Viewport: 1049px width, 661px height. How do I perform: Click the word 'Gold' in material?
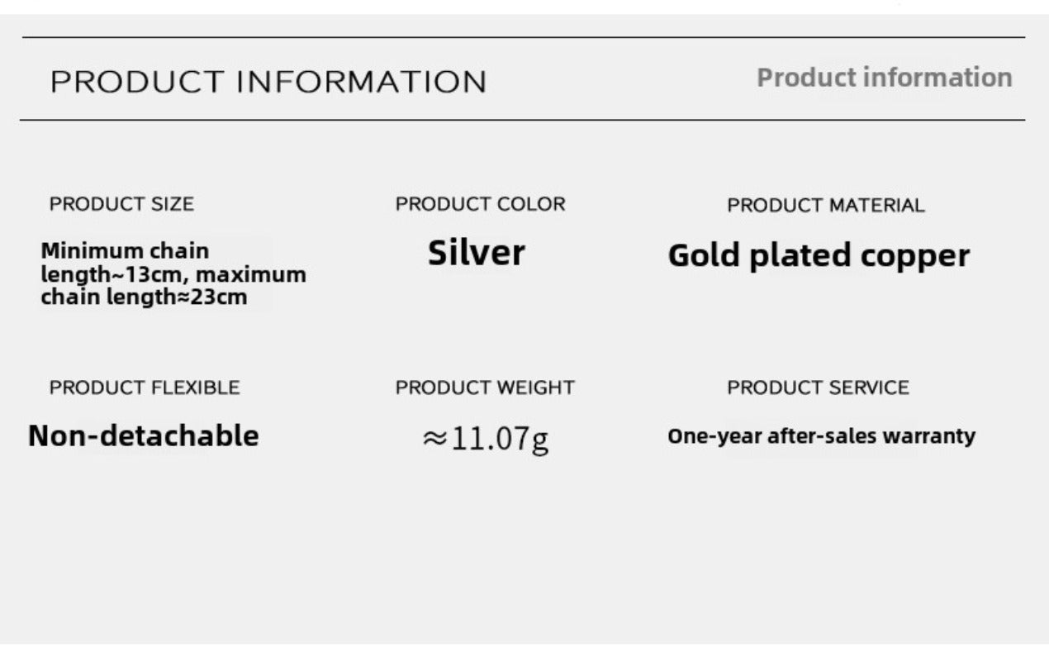(705, 255)
